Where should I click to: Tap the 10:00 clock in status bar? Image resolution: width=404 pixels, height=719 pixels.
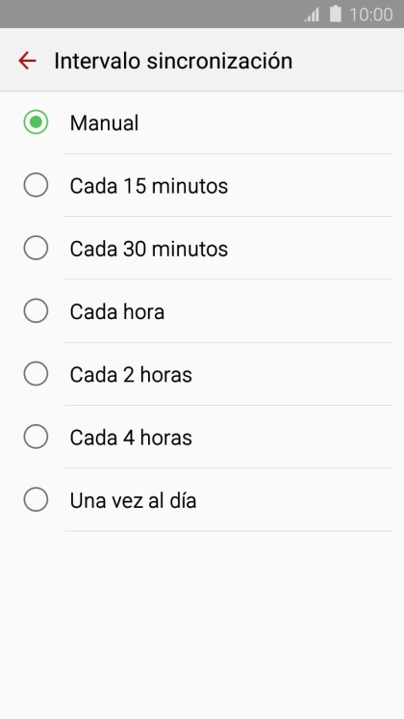pos(371,14)
